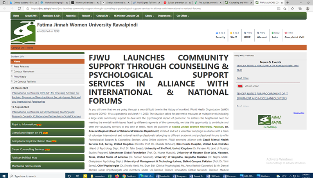Switch to 'Workshop Bringing' browser tab

point(54,3)
